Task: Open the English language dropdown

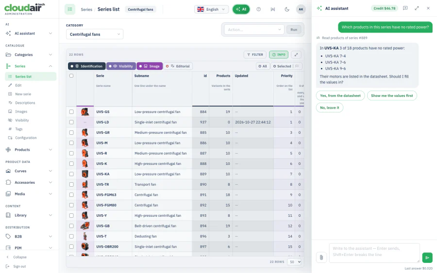Action: (211, 9)
